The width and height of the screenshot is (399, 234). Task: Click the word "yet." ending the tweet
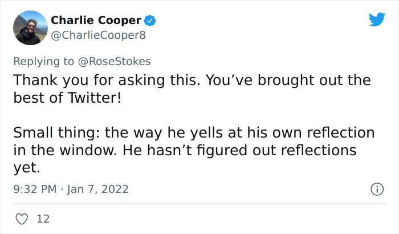click(25, 168)
